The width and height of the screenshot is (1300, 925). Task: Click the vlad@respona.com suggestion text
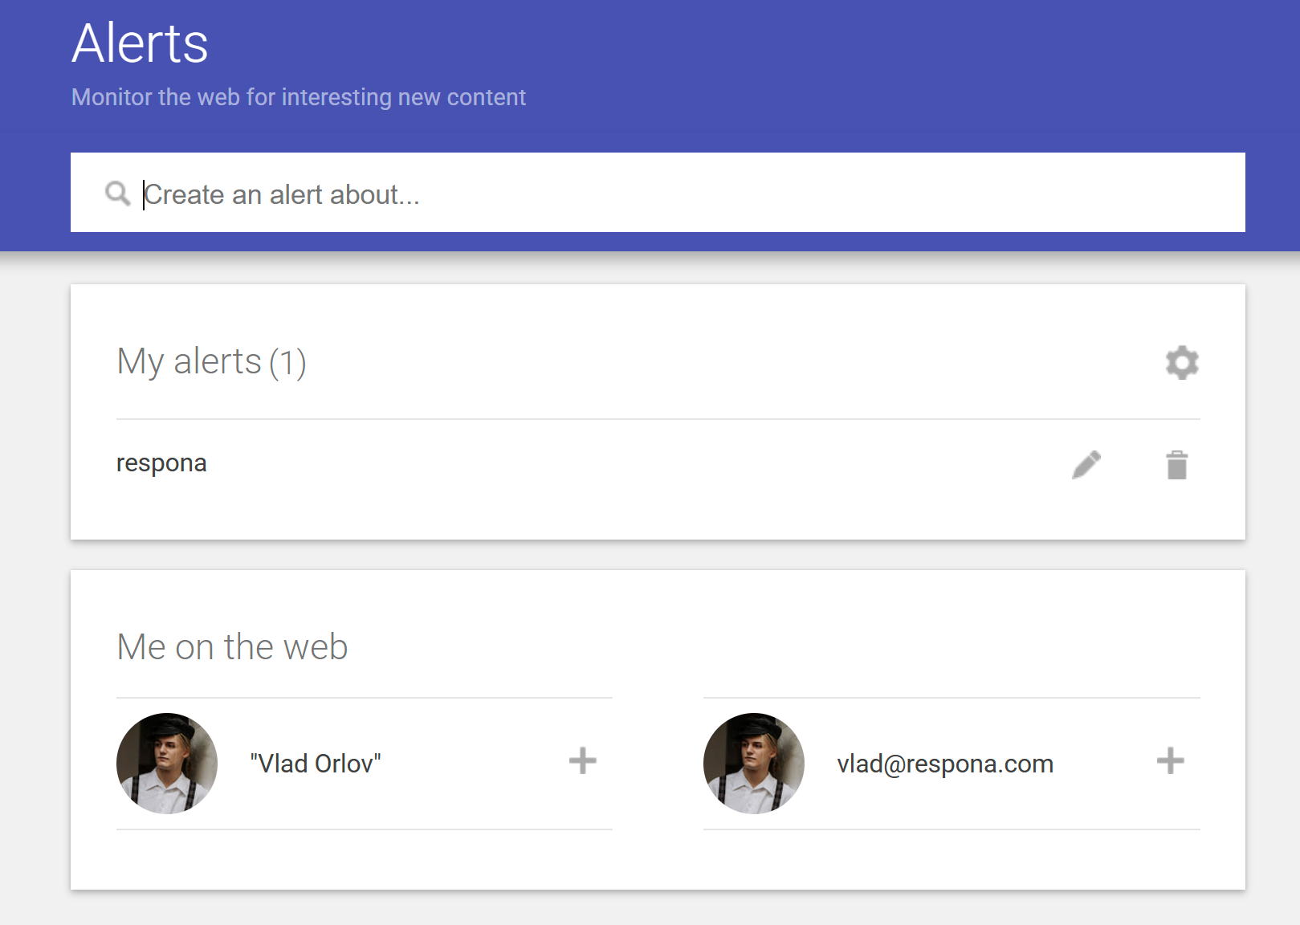click(945, 764)
